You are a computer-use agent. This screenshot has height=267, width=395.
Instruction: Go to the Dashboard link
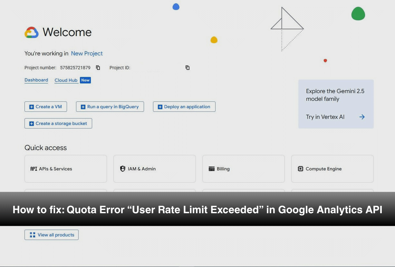[x=36, y=80]
